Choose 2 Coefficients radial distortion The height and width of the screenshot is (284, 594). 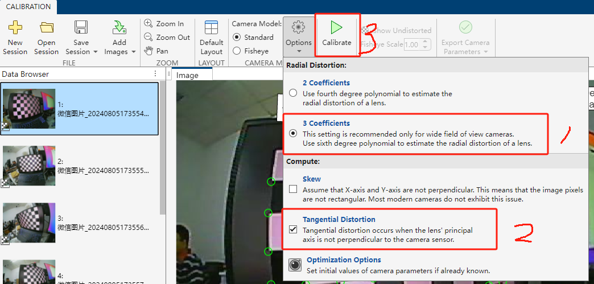[x=293, y=93]
